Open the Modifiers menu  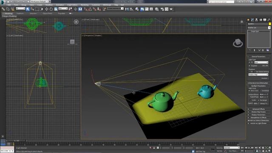(x=49, y=5)
